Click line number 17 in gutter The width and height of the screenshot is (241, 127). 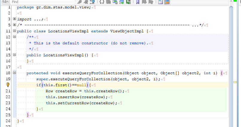coord(8,67)
